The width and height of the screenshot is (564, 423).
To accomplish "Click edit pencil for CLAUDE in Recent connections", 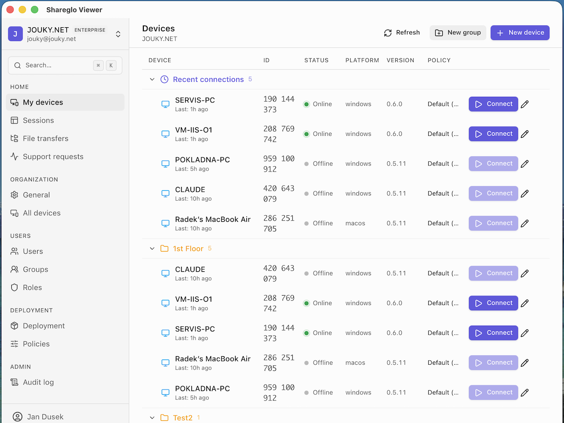I will click(x=525, y=194).
